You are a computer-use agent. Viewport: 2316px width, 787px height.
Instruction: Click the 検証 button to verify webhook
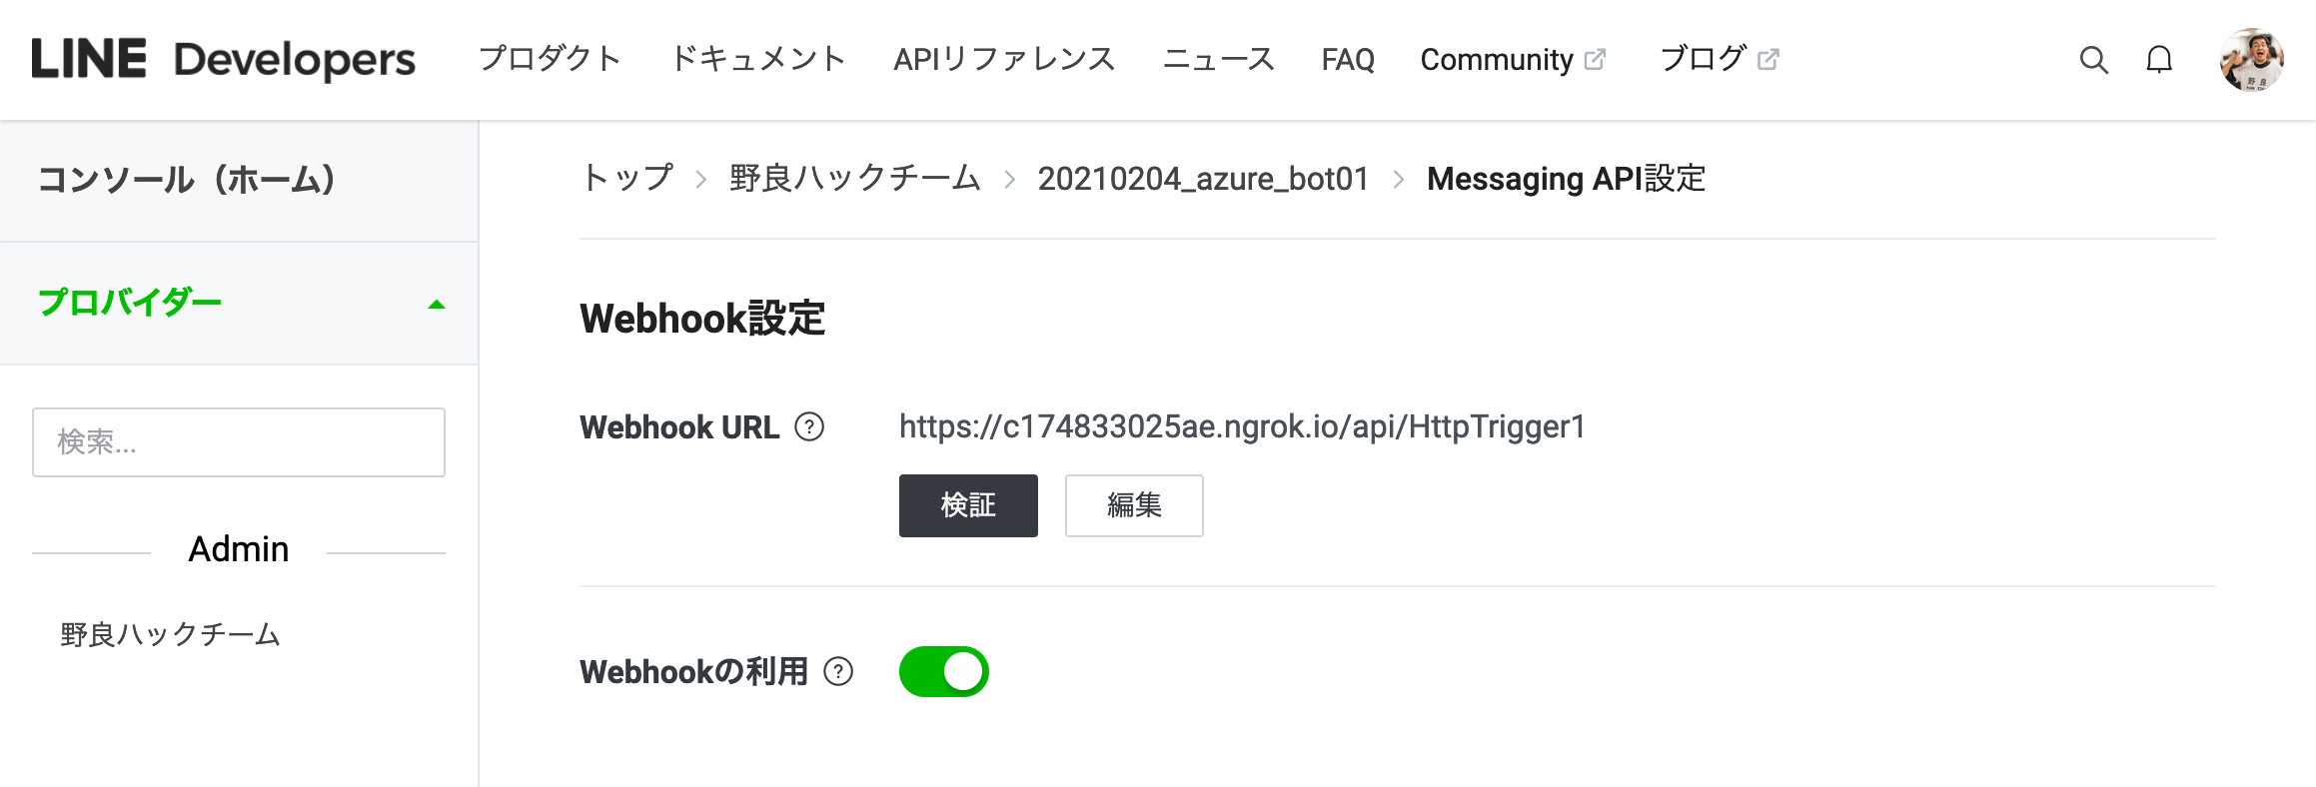(x=967, y=506)
